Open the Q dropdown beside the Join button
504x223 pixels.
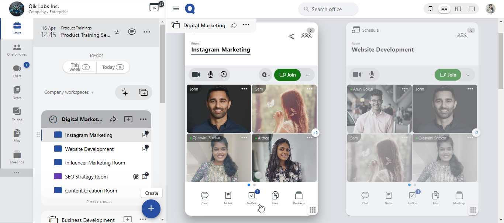pyautogui.click(x=265, y=75)
